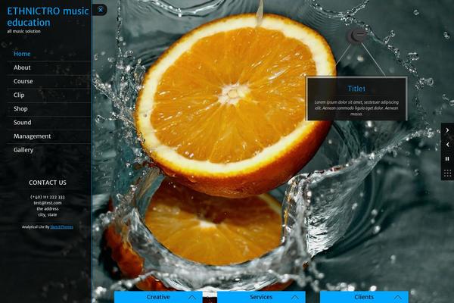Screen dimensions: 454x303
Task: Open the Home menu item
Action: tap(22, 54)
